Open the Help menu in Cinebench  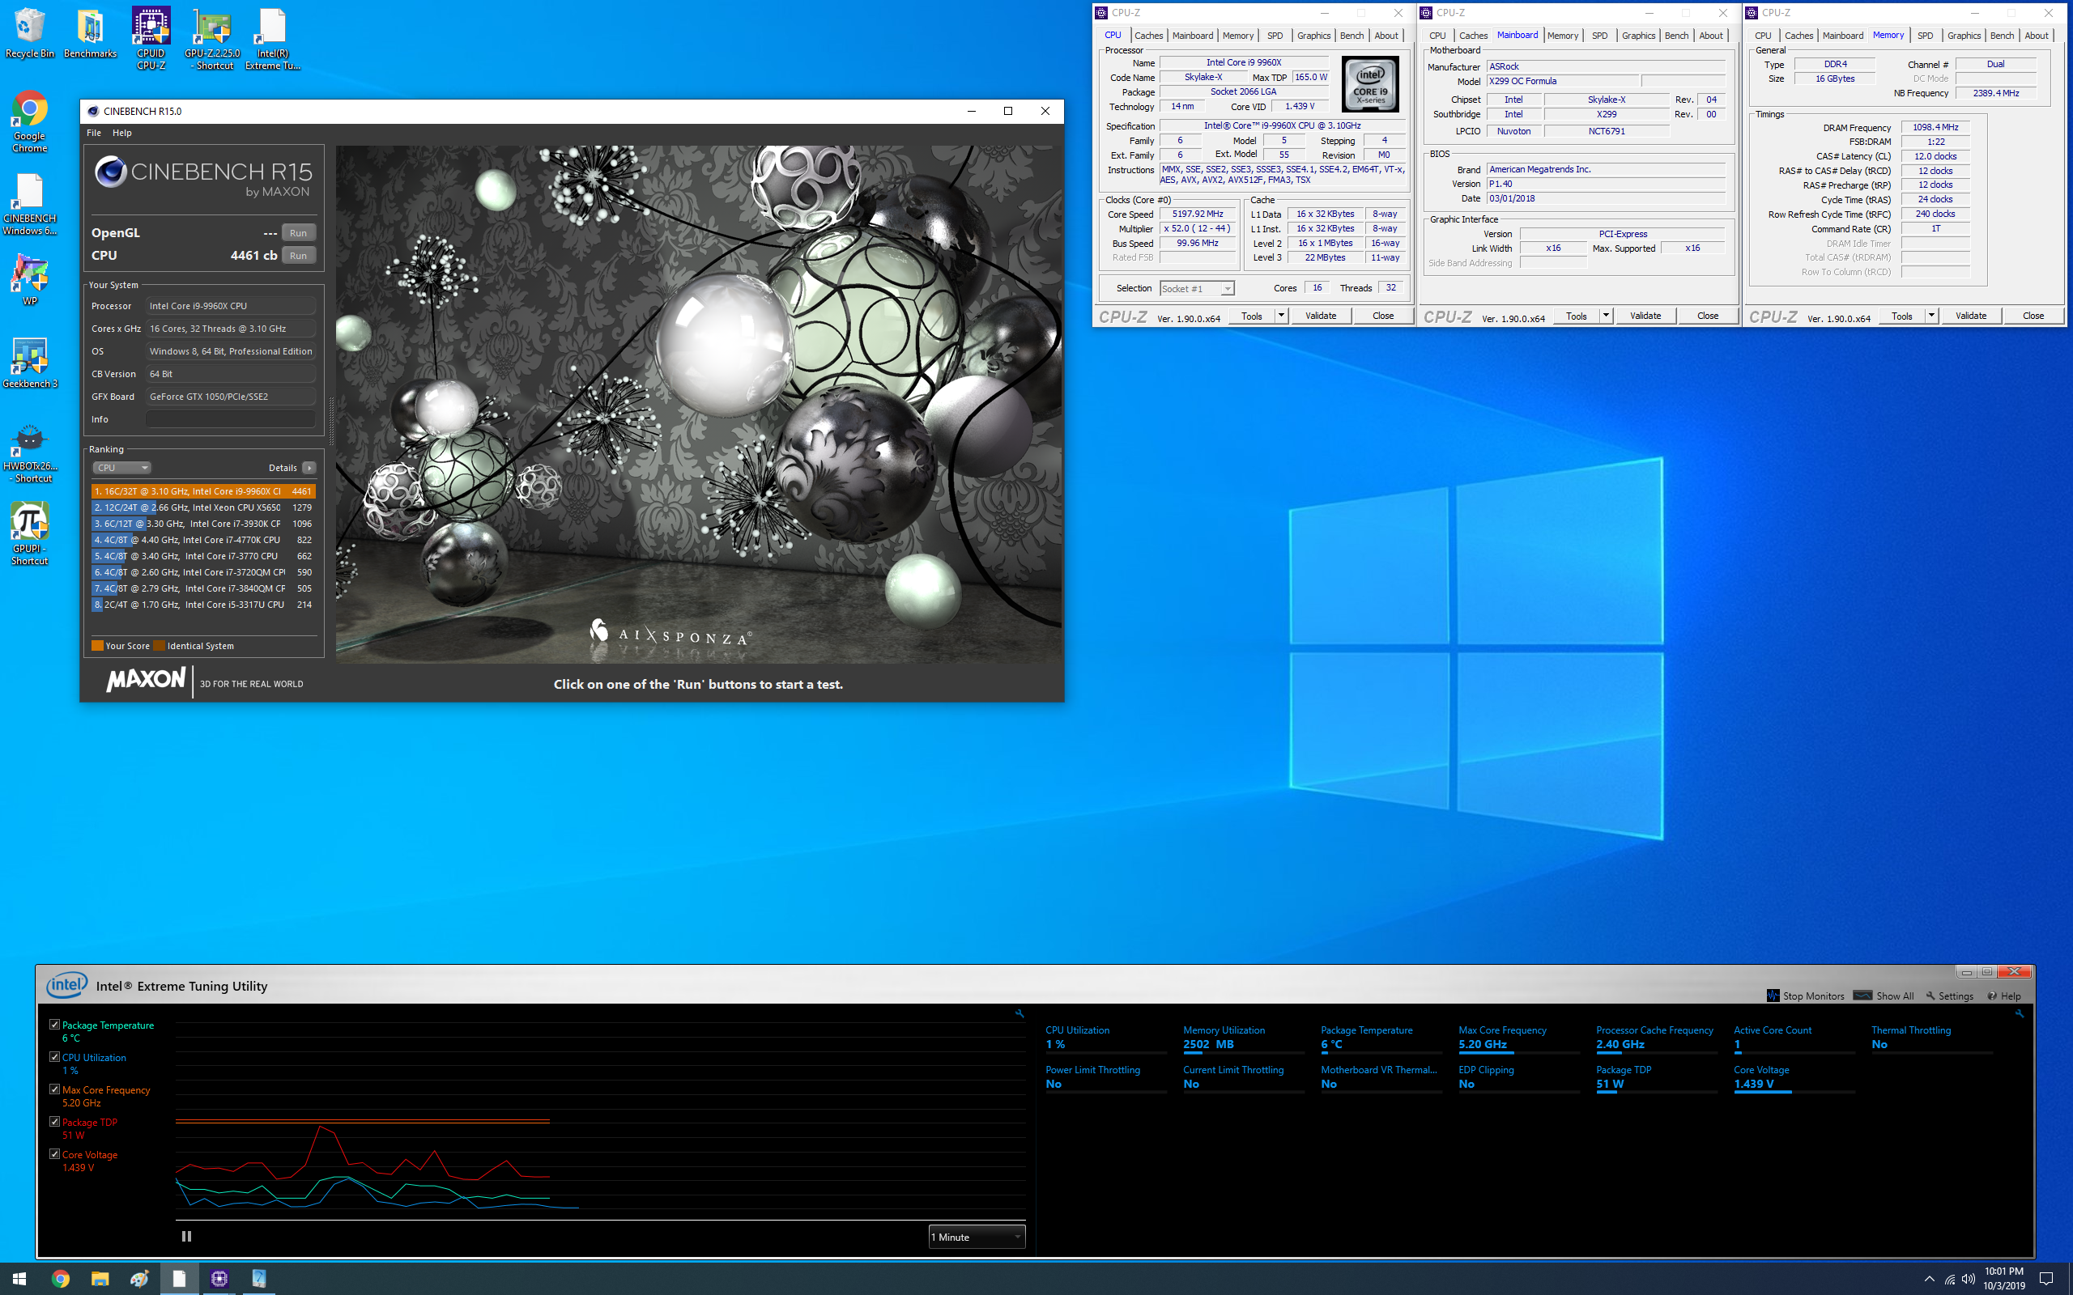pos(121,133)
